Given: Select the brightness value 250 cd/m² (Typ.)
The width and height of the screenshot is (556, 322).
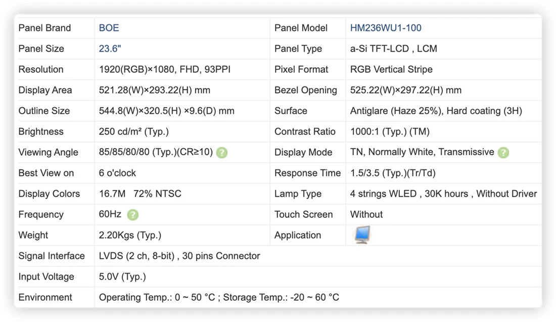Looking at the screenshot, I should click(133, 131).
